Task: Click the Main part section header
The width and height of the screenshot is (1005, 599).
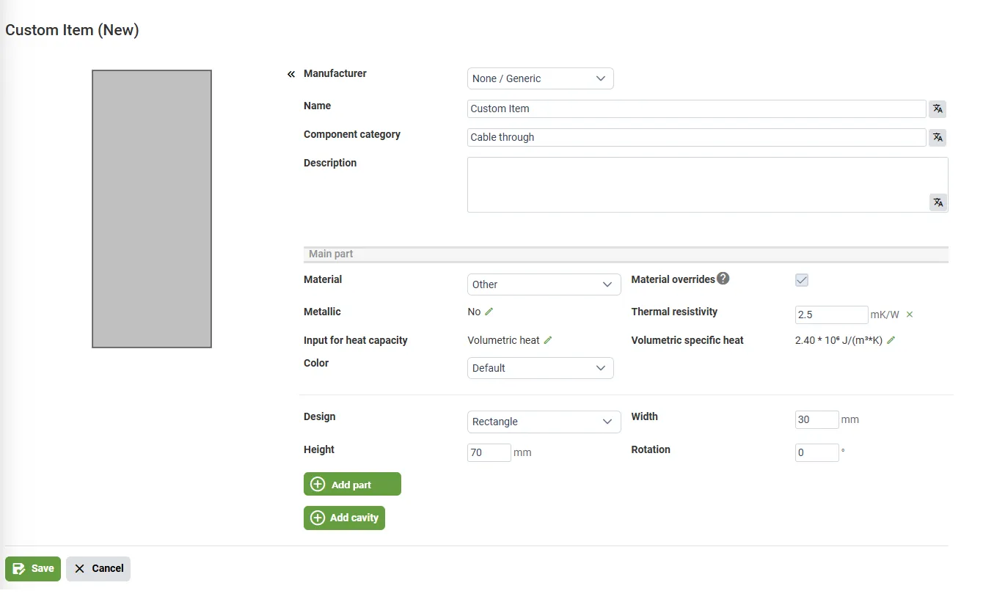Action: click(626, 254)
